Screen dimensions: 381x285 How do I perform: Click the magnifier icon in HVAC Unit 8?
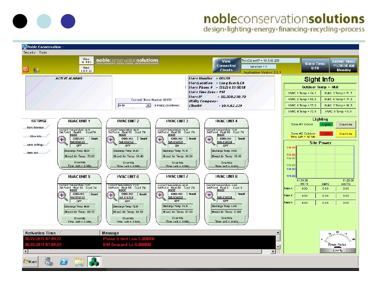(x=210, y=196)
